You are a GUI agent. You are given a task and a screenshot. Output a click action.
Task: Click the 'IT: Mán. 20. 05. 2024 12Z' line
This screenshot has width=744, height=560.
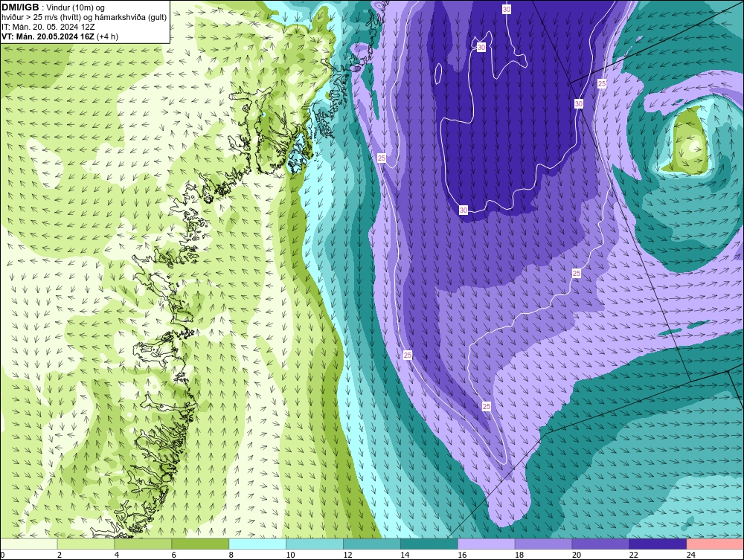point(48,27)
